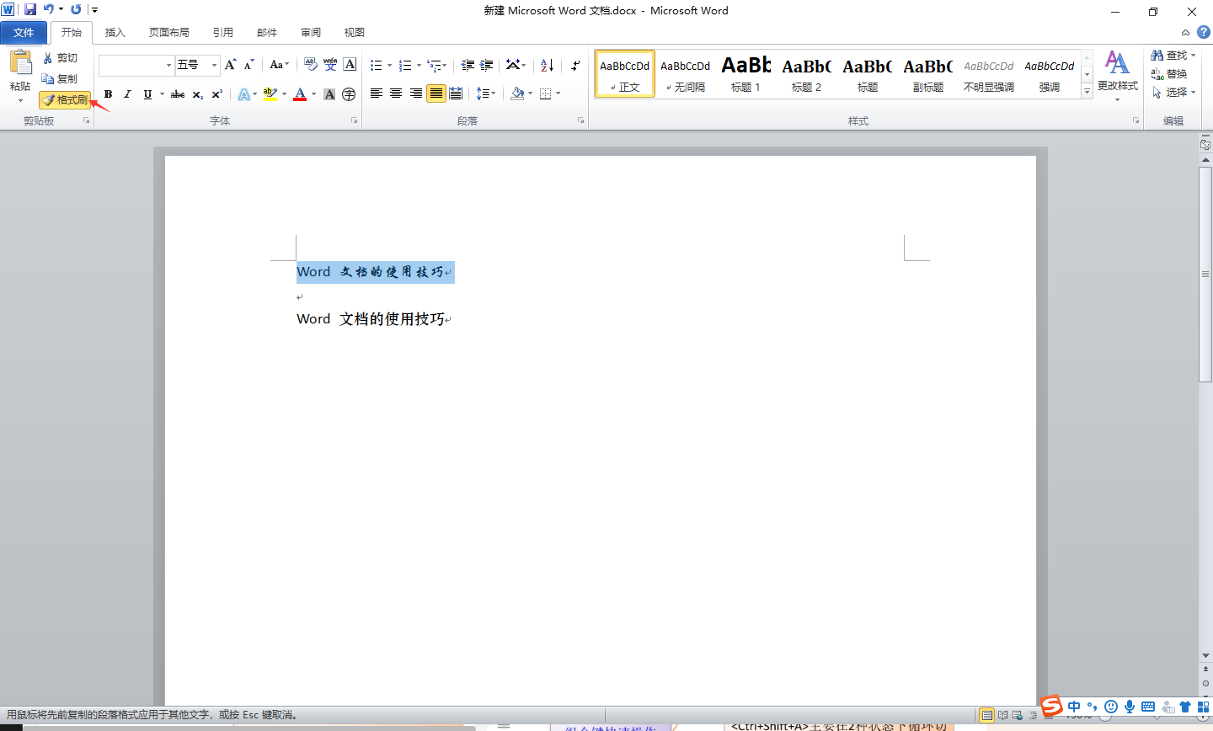Align text right
Image resolution: width=1213 pixels, height=731 pixels.
(x=416, y=93)
